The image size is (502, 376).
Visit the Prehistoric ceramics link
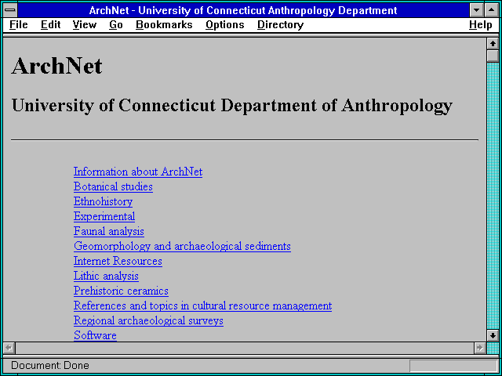[x=121, y=291]
